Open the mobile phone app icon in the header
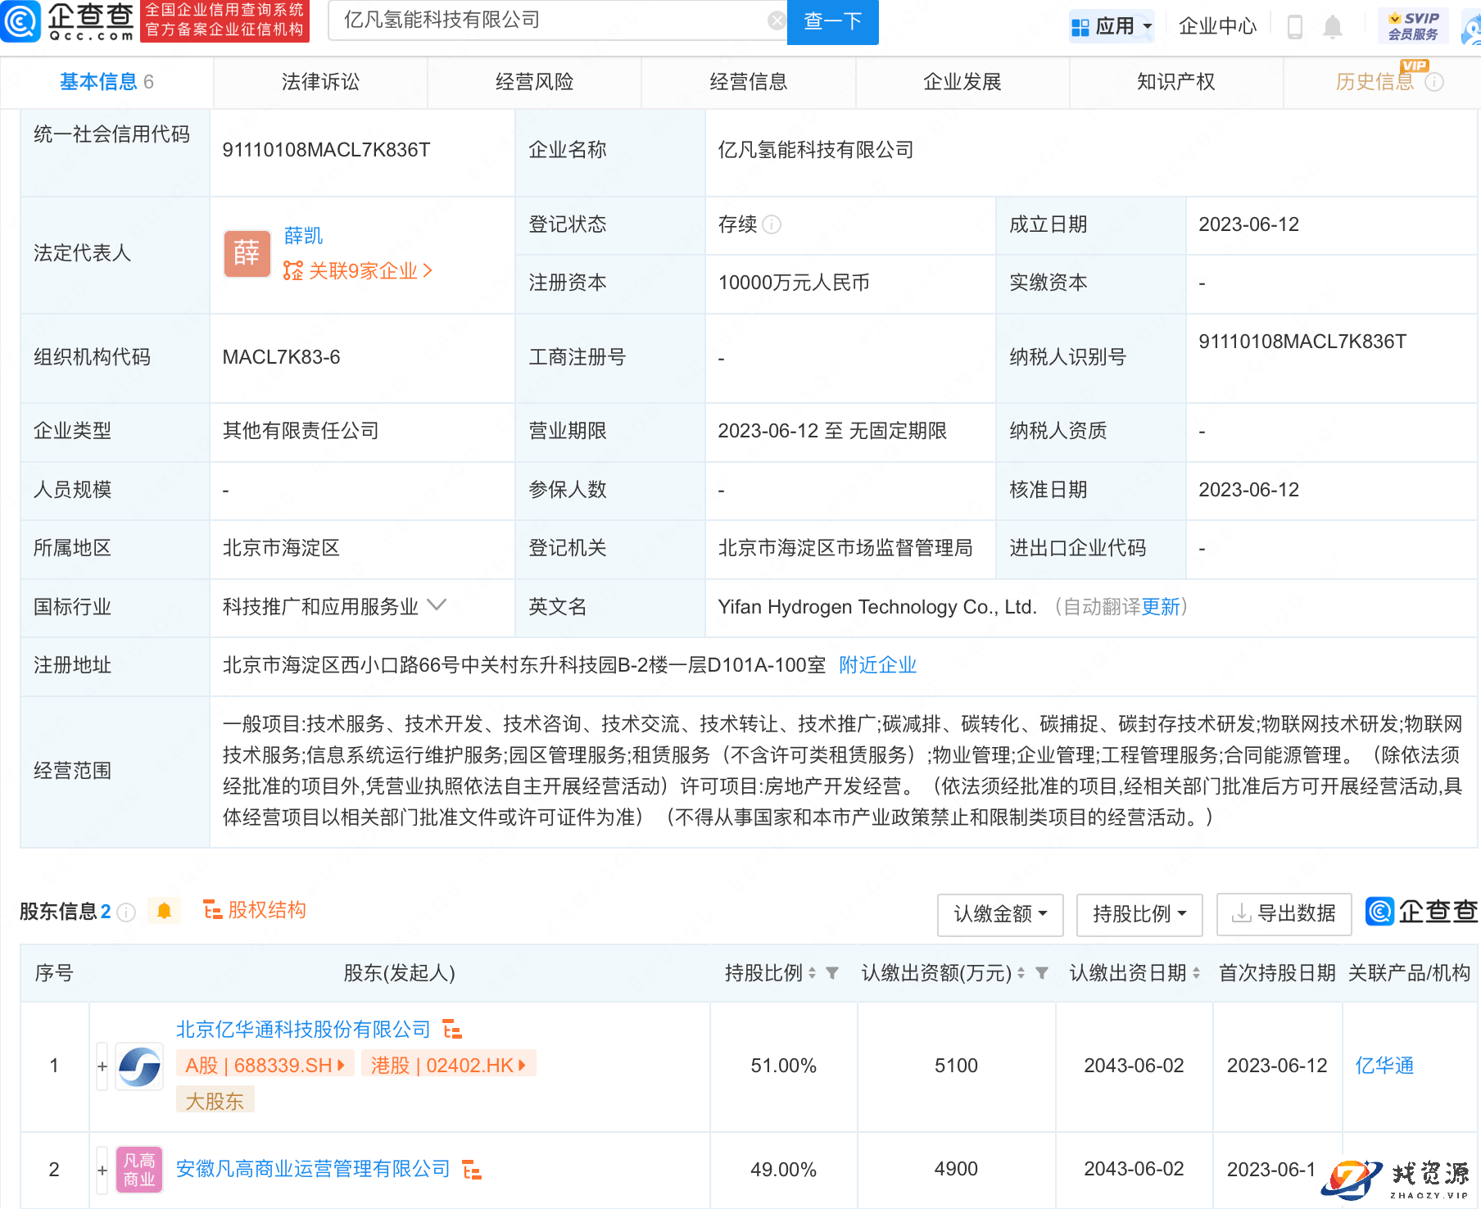1481x1209 pixels. (x=1295, y=27)
